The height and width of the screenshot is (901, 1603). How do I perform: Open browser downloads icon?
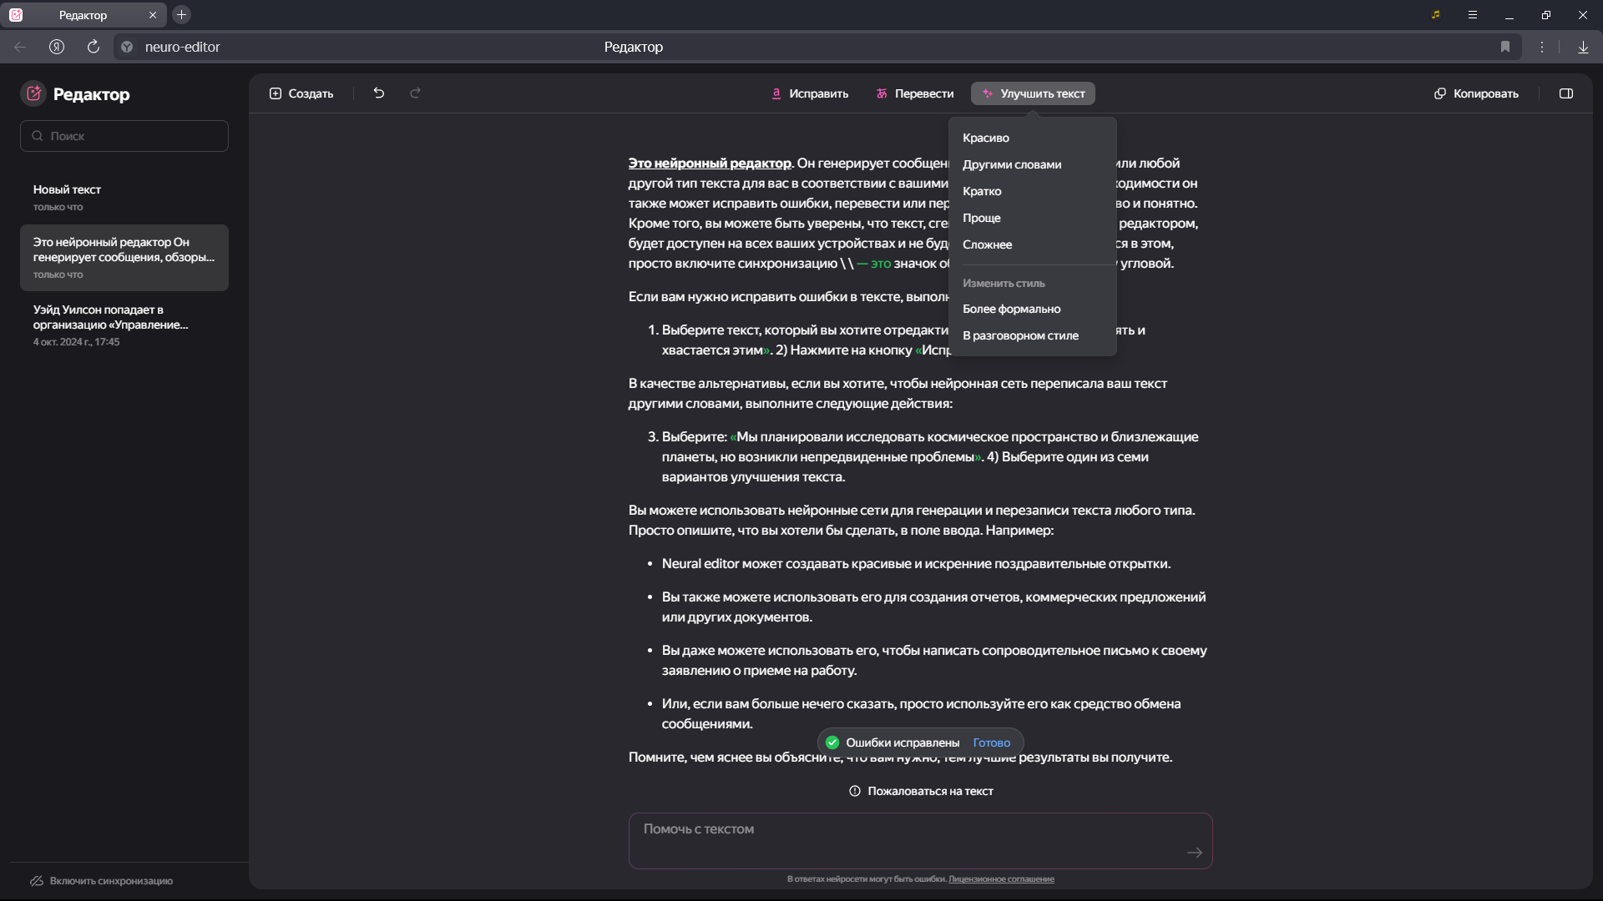[x=1582, y=47]
